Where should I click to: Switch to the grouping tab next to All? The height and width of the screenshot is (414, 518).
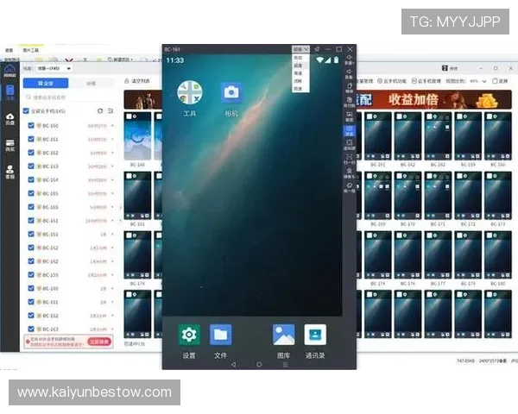[92, 83]
